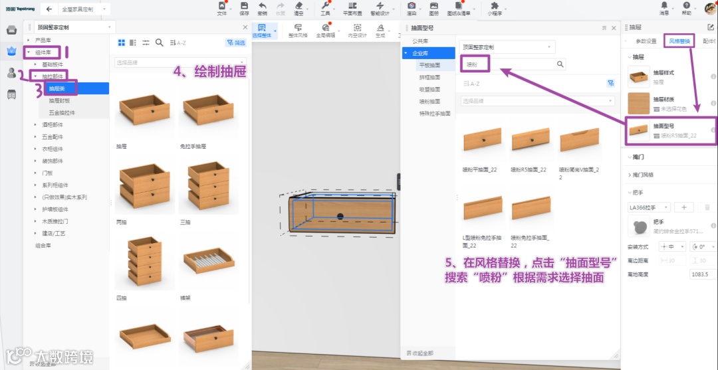The height and width of the screenshot is (370, 718).
Task: Open 图纸&清单 drawings and list icon
Action: click(x=459, y=6)
